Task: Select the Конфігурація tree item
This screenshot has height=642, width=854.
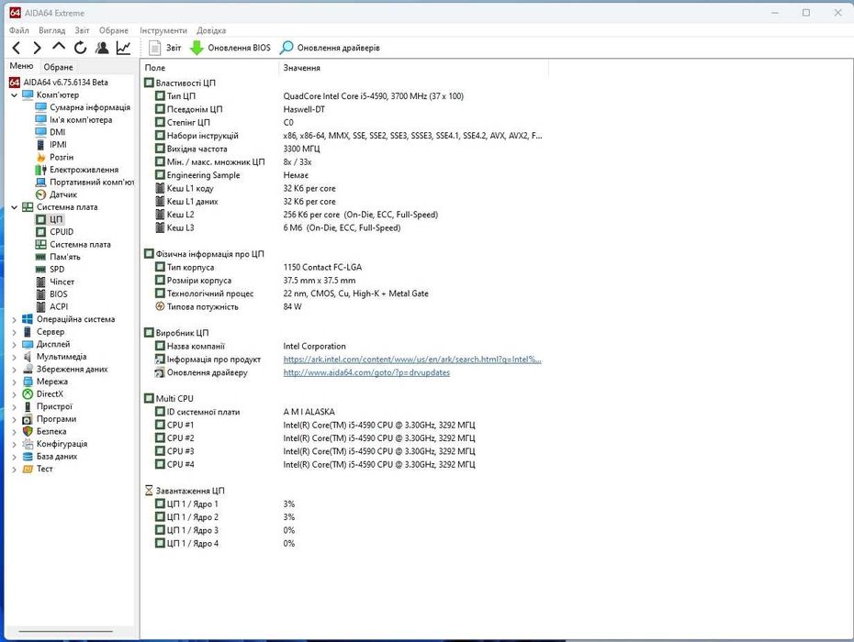Action: (55, 444)
